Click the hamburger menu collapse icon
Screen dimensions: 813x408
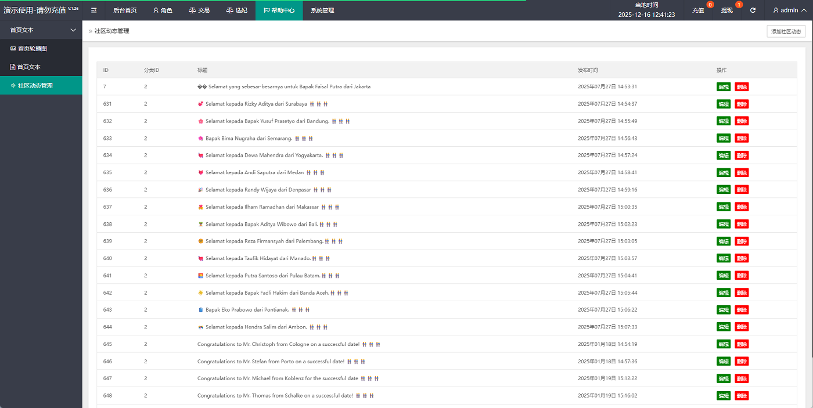93,10
